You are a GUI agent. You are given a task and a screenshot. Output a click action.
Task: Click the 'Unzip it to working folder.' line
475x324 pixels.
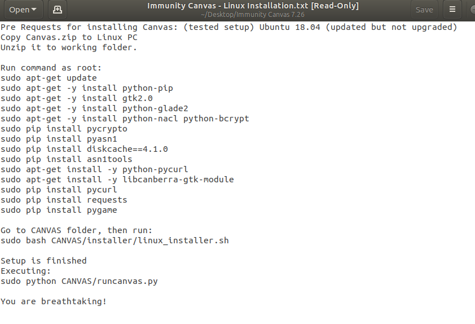(69, 47)
